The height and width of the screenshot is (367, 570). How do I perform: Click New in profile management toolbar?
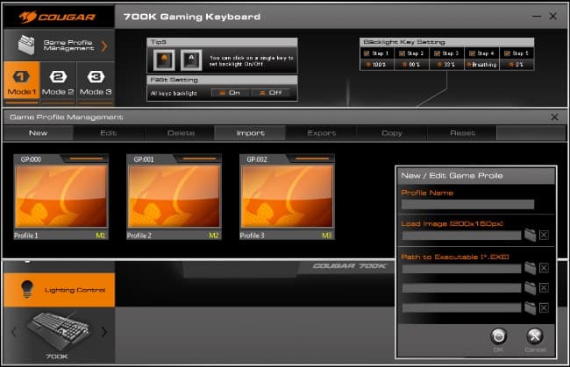pos(39,133)
